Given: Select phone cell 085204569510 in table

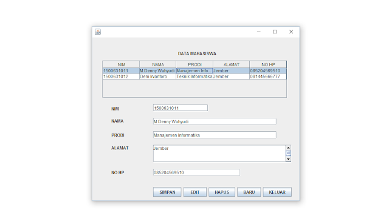Looking at the screenshot, I should click(x=268, y=71).
